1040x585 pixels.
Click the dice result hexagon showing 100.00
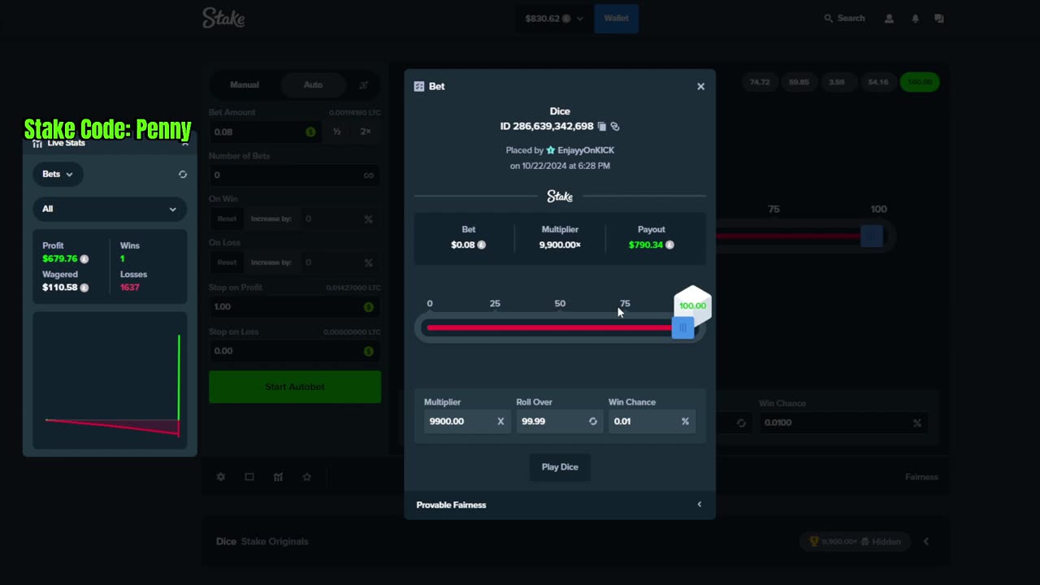692,305
